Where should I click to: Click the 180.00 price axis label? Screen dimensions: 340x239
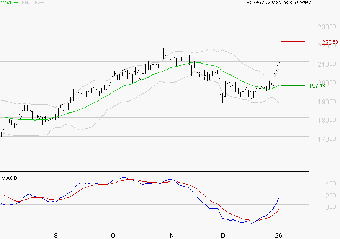click(327, 120)
